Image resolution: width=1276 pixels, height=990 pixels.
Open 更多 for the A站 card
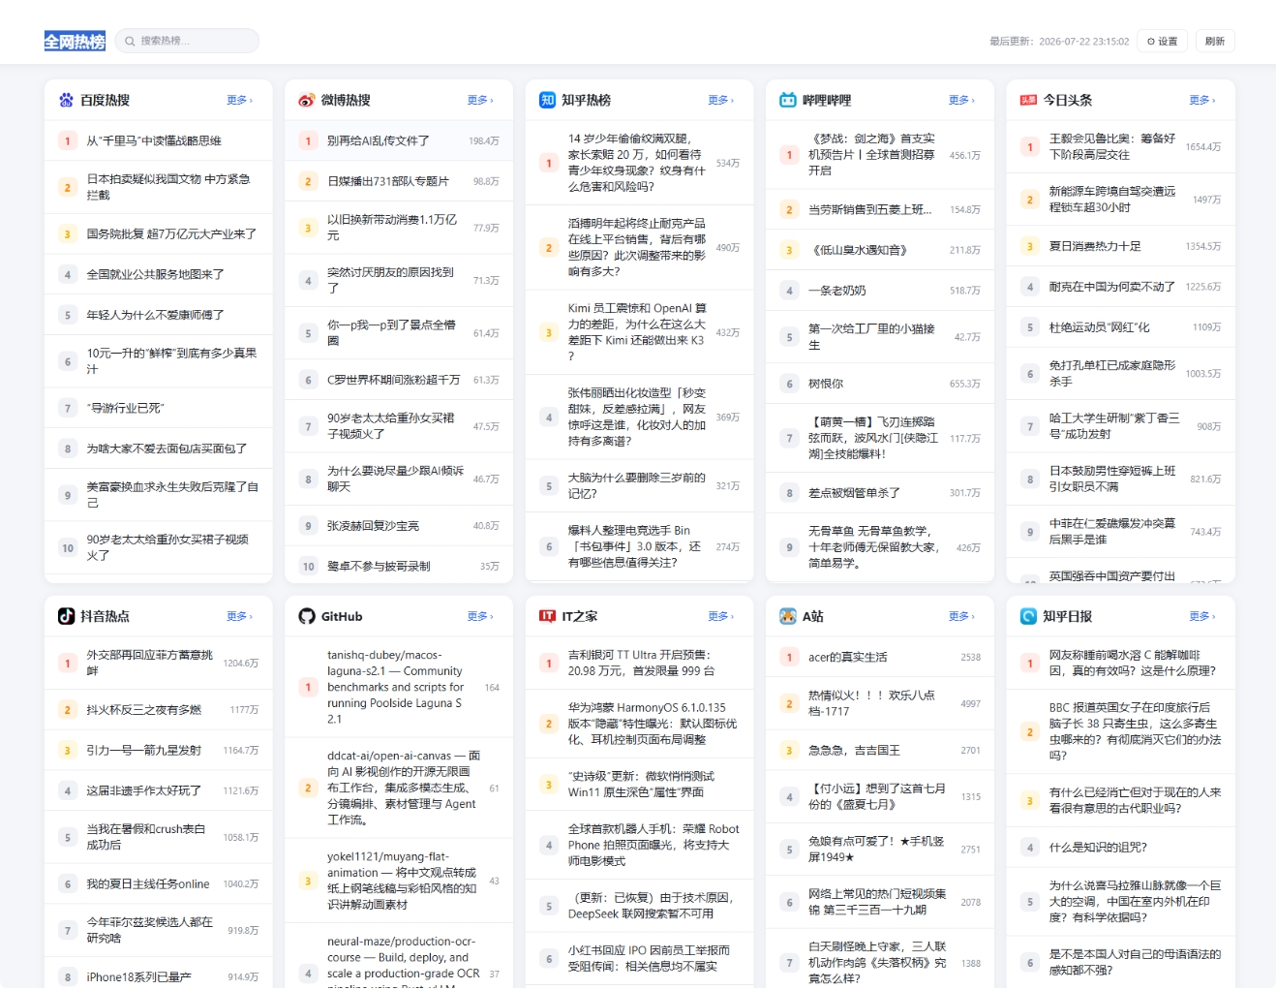961,616
